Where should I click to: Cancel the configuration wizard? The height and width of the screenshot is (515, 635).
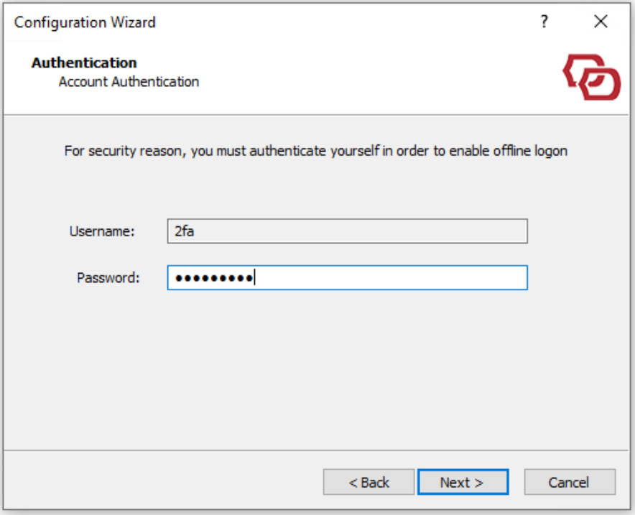click(x=569, y=483)
